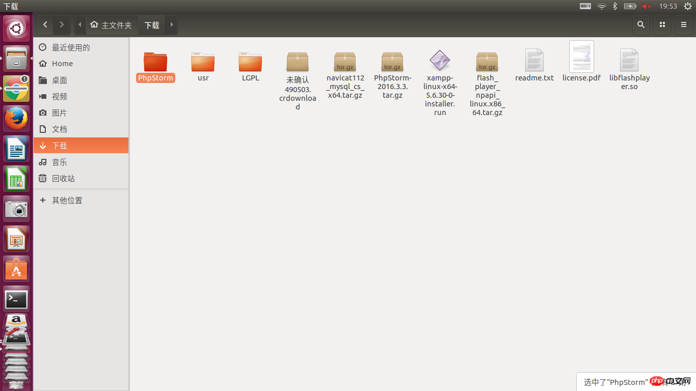The width and height of the screenshot is (696, 391).
Task: Open Ubuntu Software Center from launcher
Action: 16,269
